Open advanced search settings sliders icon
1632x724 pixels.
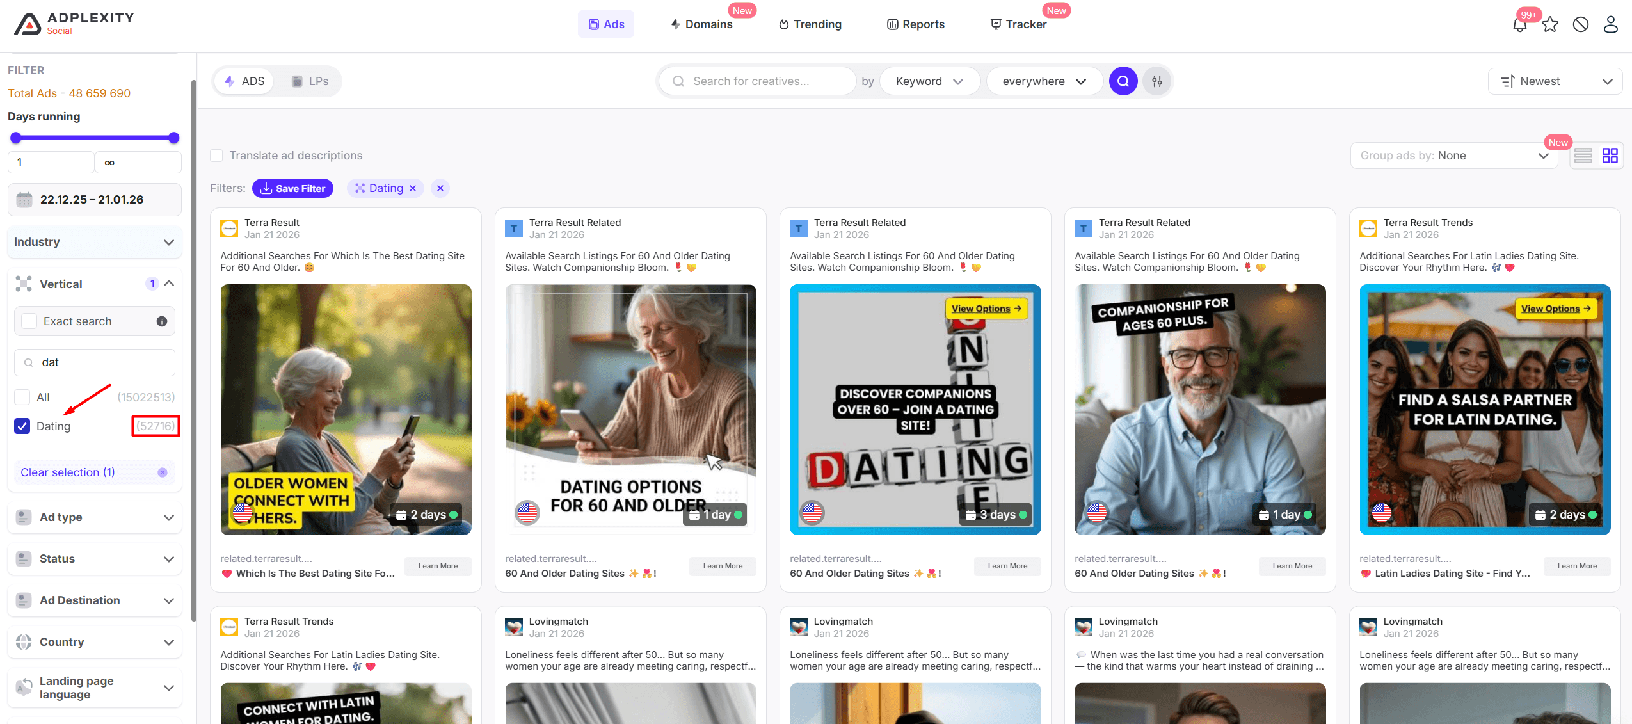[x=1157, y=81]
